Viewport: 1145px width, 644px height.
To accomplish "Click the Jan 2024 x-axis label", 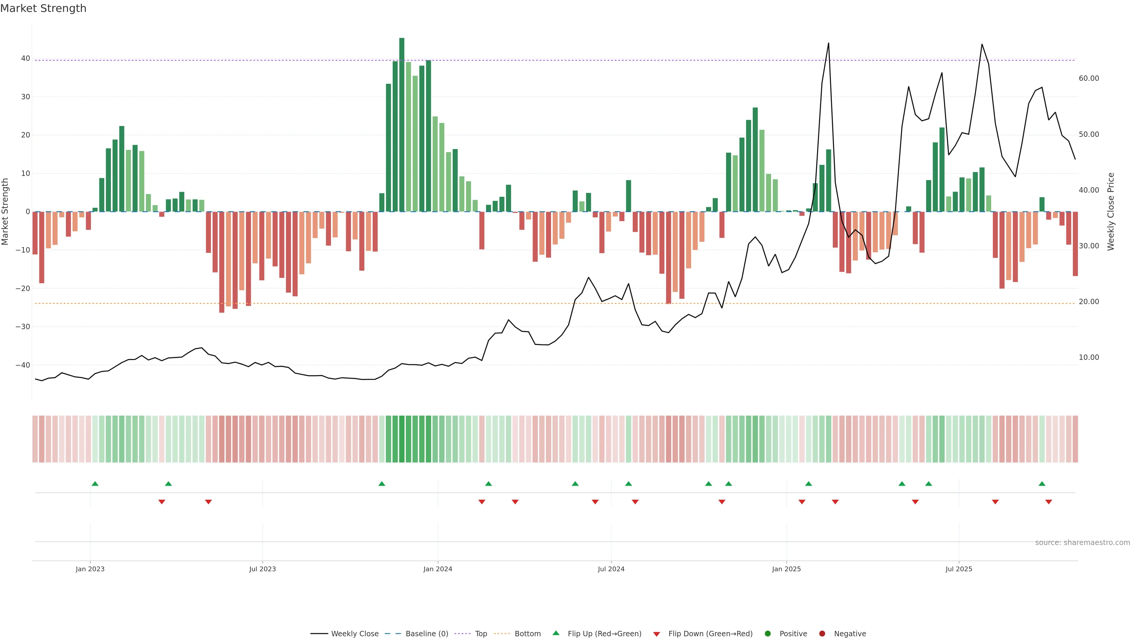I will 437,569.
